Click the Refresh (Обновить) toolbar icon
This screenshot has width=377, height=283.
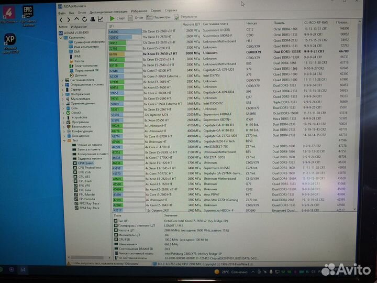(84, 19)
